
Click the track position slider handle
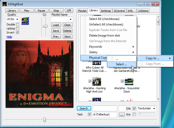pyautogui.click(x=44, y=120)
